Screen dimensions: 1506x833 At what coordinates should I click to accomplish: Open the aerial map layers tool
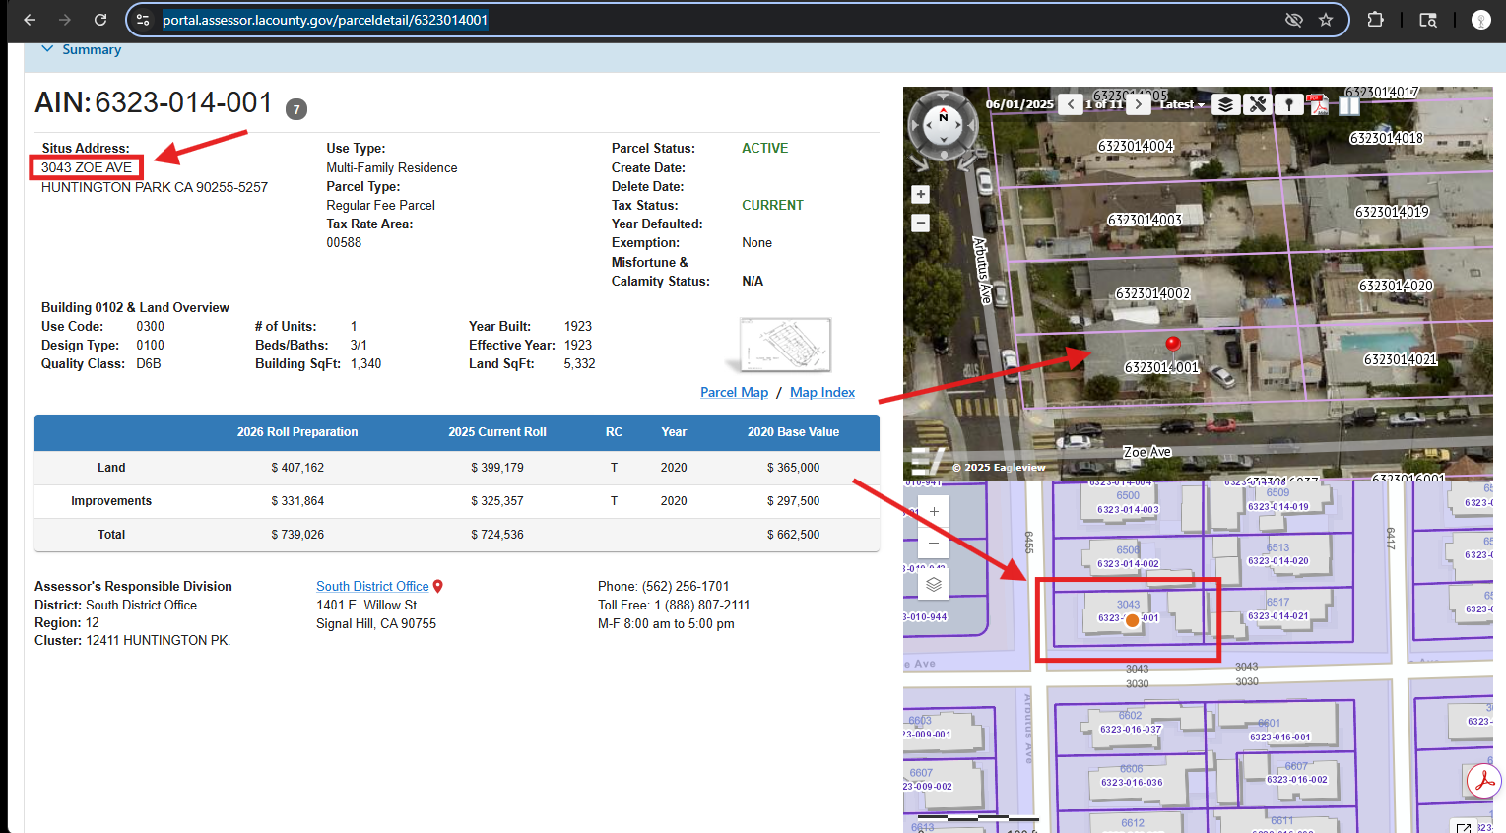pos(1224,104)
